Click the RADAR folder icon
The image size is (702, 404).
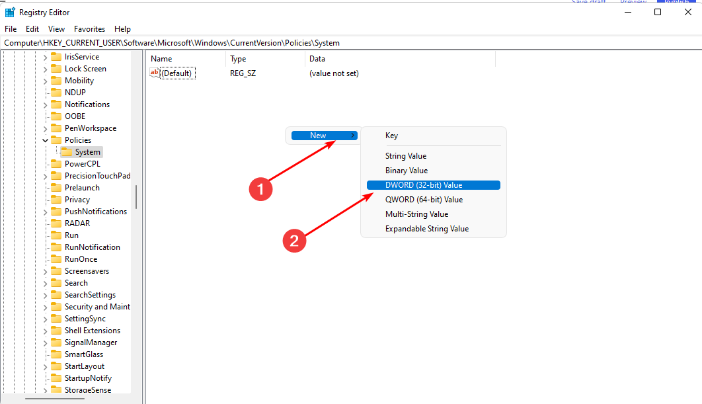[x=56, y=223]
